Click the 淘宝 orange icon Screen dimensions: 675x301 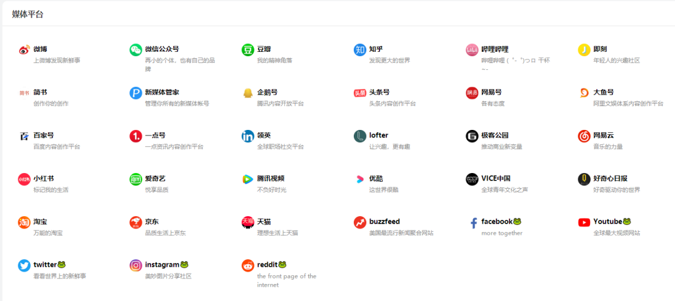pos(24,222)
